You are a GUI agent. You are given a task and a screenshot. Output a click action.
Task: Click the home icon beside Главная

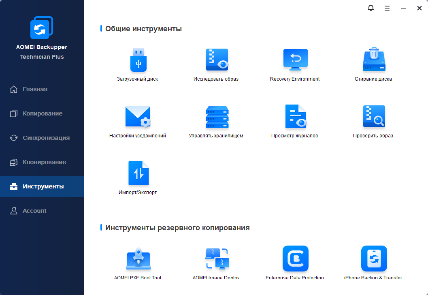(x=14, y=89)
